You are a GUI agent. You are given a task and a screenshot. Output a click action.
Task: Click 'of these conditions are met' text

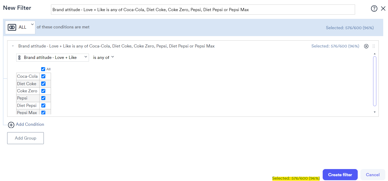pyautogui.click(x=63, y=27)
